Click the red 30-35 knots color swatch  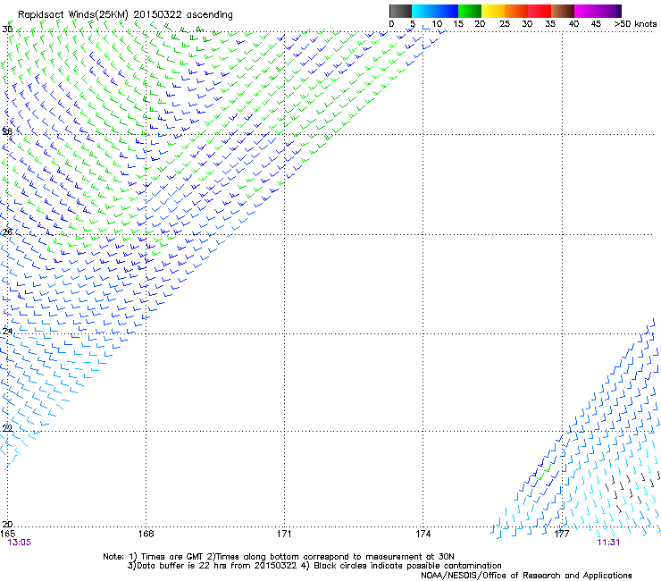[540, 11]
